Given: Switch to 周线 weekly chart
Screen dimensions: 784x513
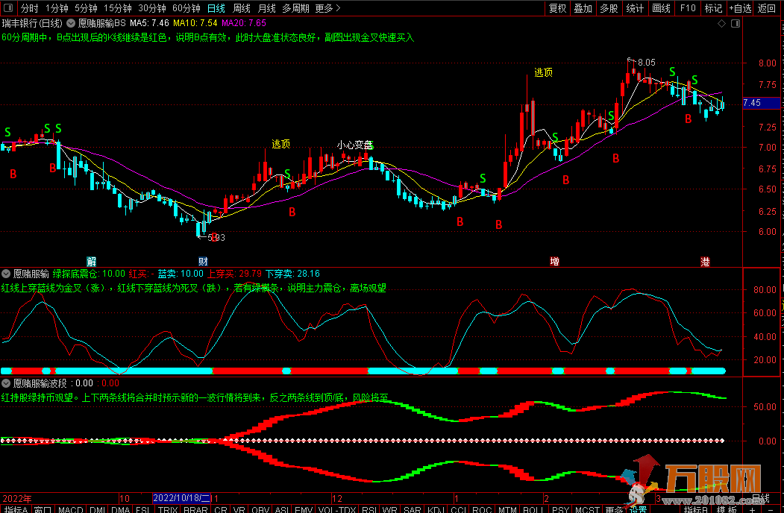Looking at the screenshot, I should pyautogui.click(x=242, y=8).
